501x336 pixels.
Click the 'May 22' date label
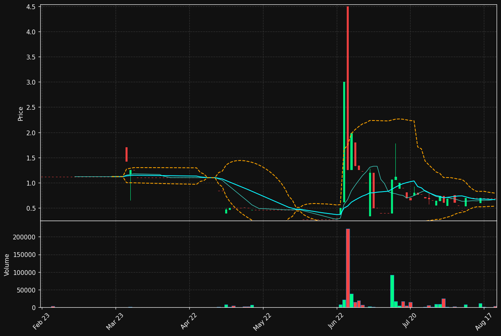pos(262,321)
